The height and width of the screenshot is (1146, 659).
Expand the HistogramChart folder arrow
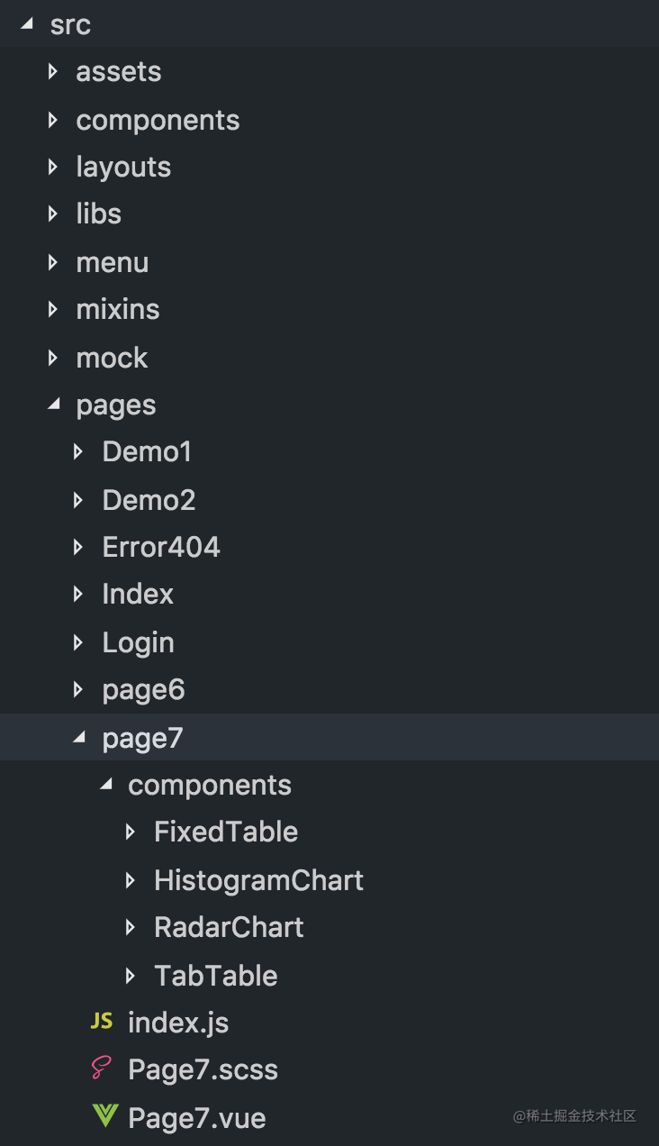pos(131,879)
